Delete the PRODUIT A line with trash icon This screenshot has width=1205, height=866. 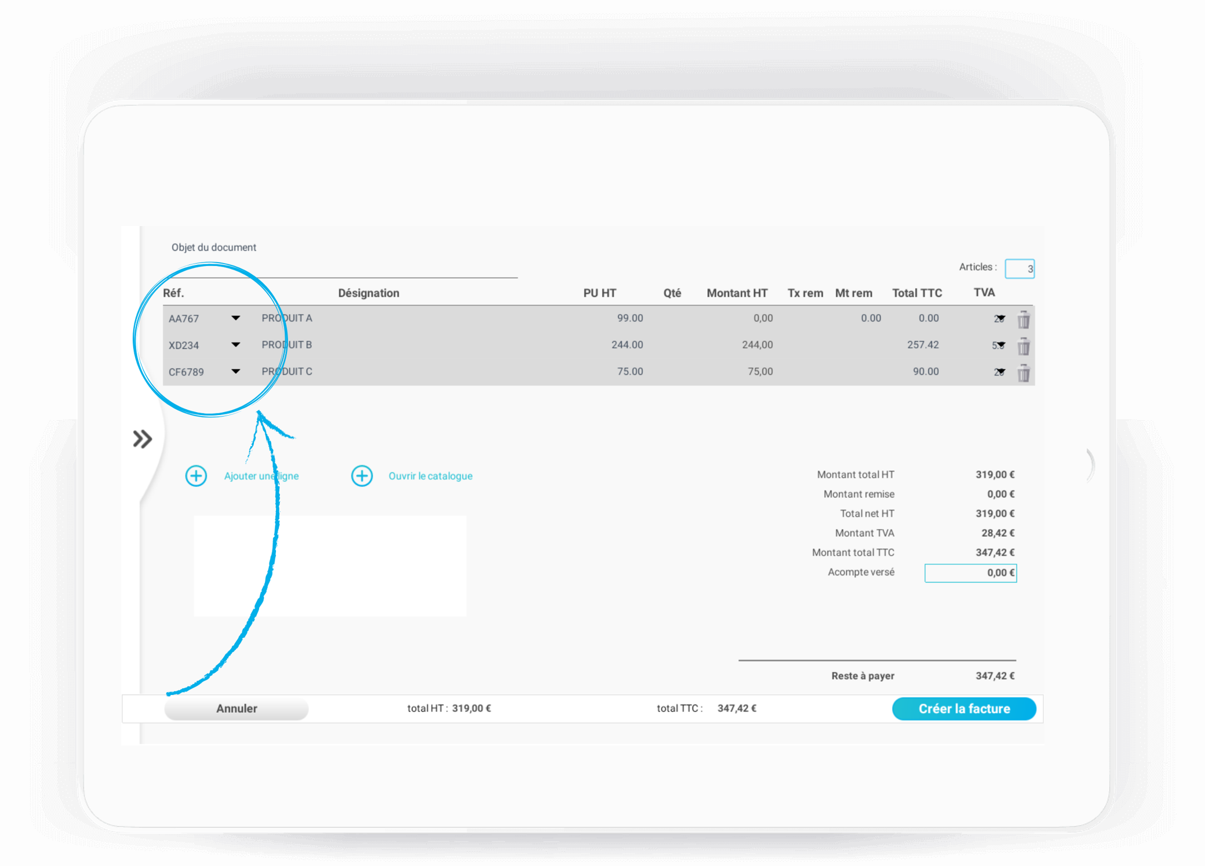click(1024, 319)
